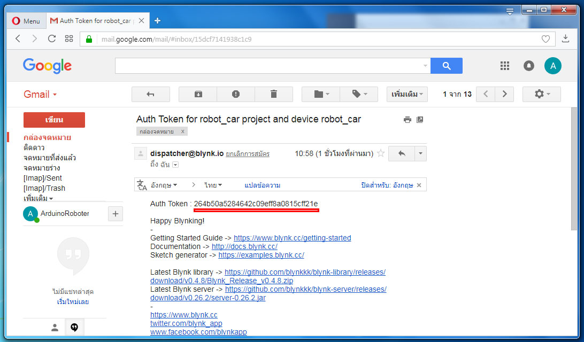Open examples.blynk.cc sketch generator link
This screenshot has width=584, height=342.
[x=261, y=255]
